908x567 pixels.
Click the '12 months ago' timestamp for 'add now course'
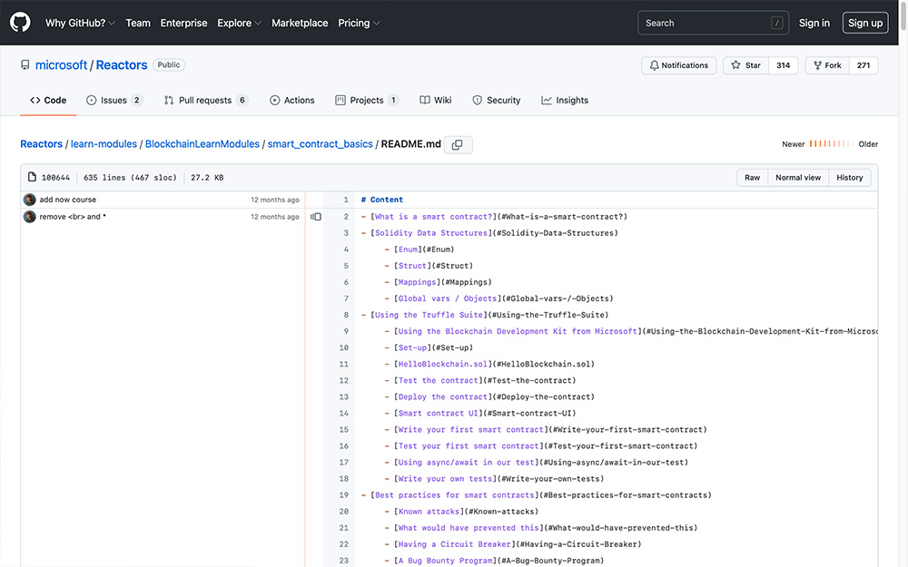tap(275, 200)
